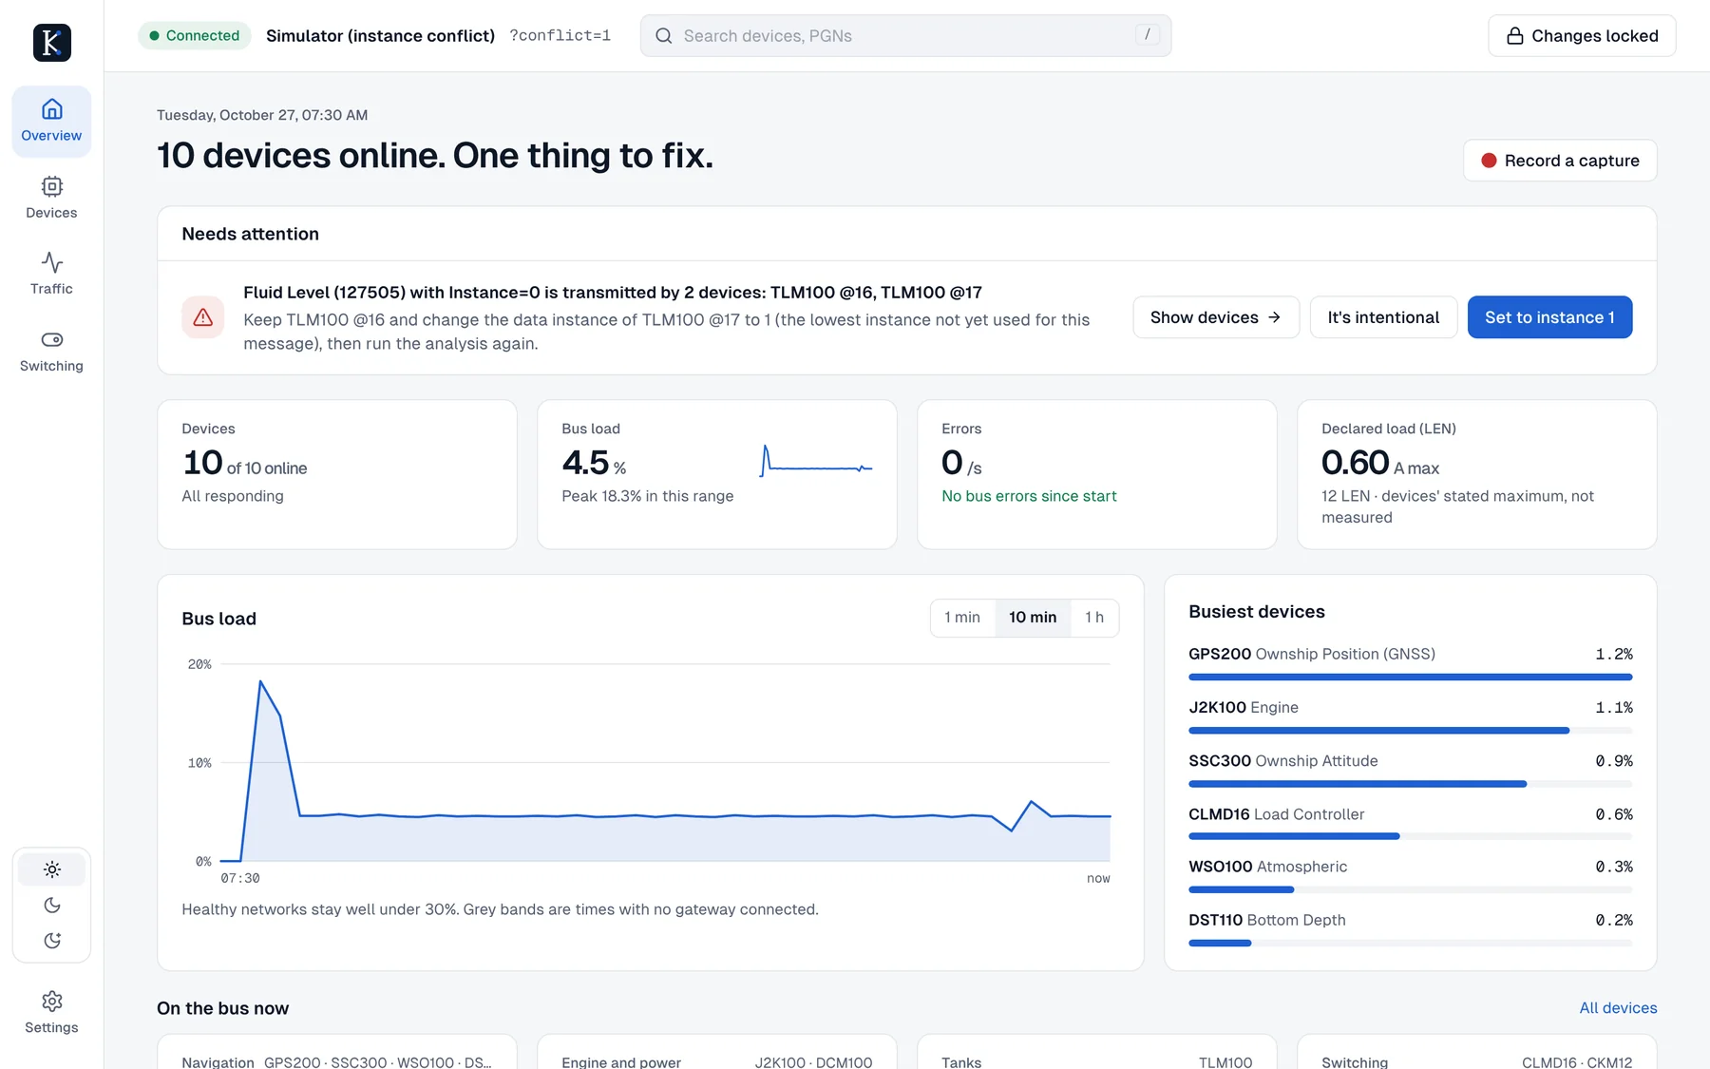Click the Changes locked button
Viewport: 1710px width, 1069px height.
click(x=1582, y=36)
